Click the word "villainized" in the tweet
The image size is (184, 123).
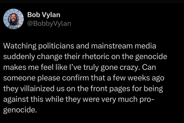tap(37, 89)
